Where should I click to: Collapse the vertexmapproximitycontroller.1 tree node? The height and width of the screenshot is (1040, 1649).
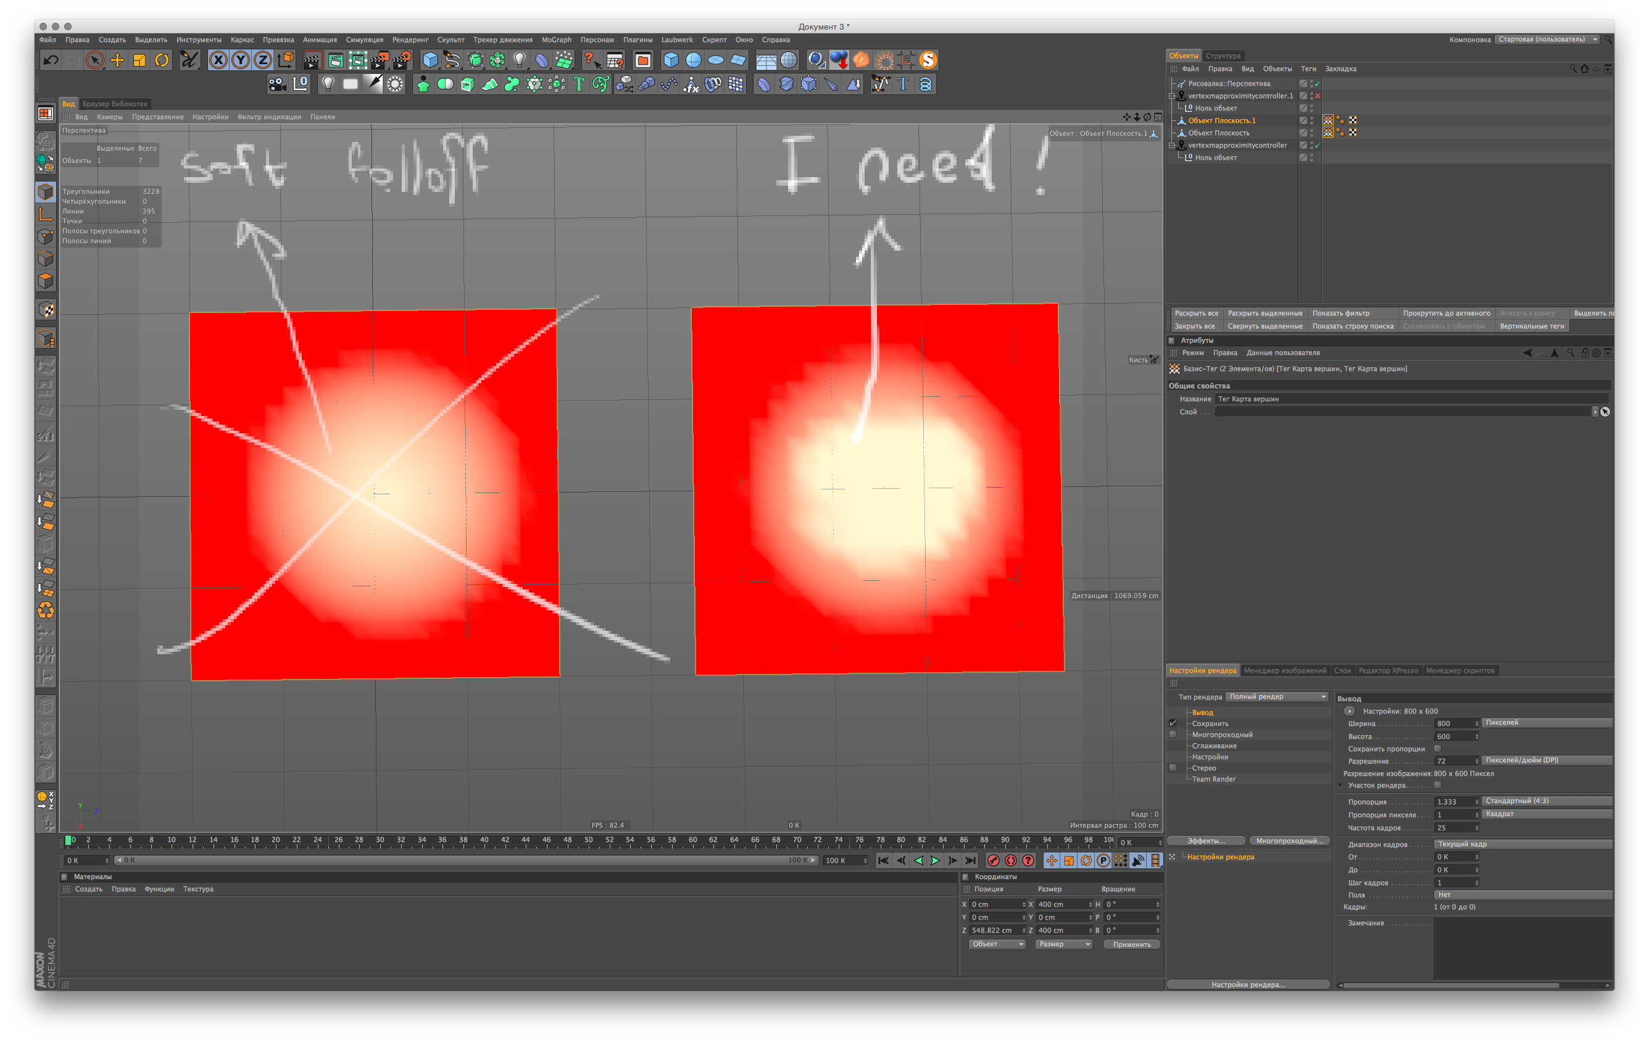[x=1172, y=96]
